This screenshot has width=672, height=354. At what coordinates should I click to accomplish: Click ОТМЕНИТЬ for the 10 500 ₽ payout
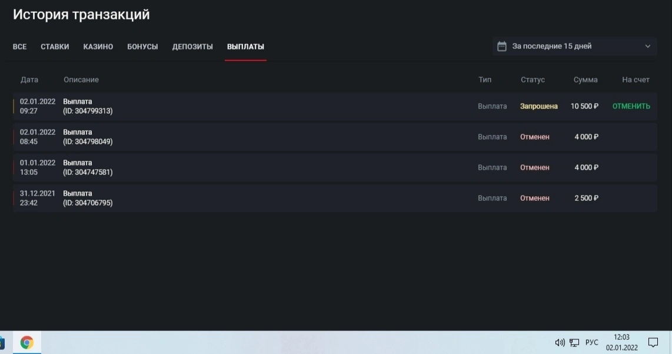tap(631, 107)
